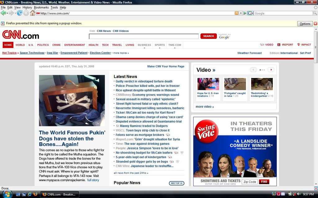318x198 pixels.
Task: Click video icon beside 5-year-olds kept out of kindergarten
Action: pos(170,157)
